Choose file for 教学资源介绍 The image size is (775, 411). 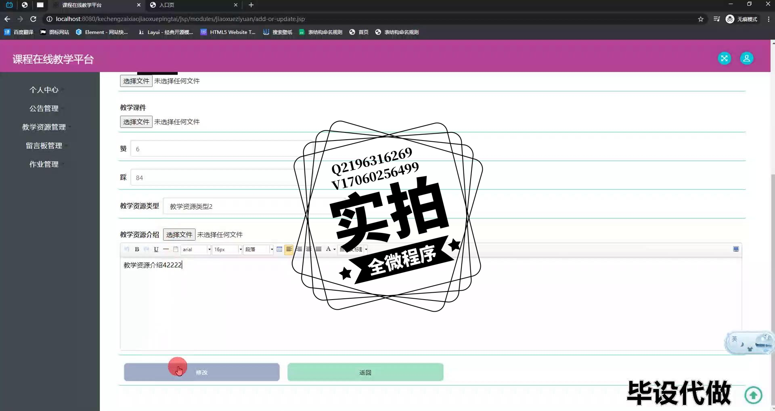click(x=179, y=235)
